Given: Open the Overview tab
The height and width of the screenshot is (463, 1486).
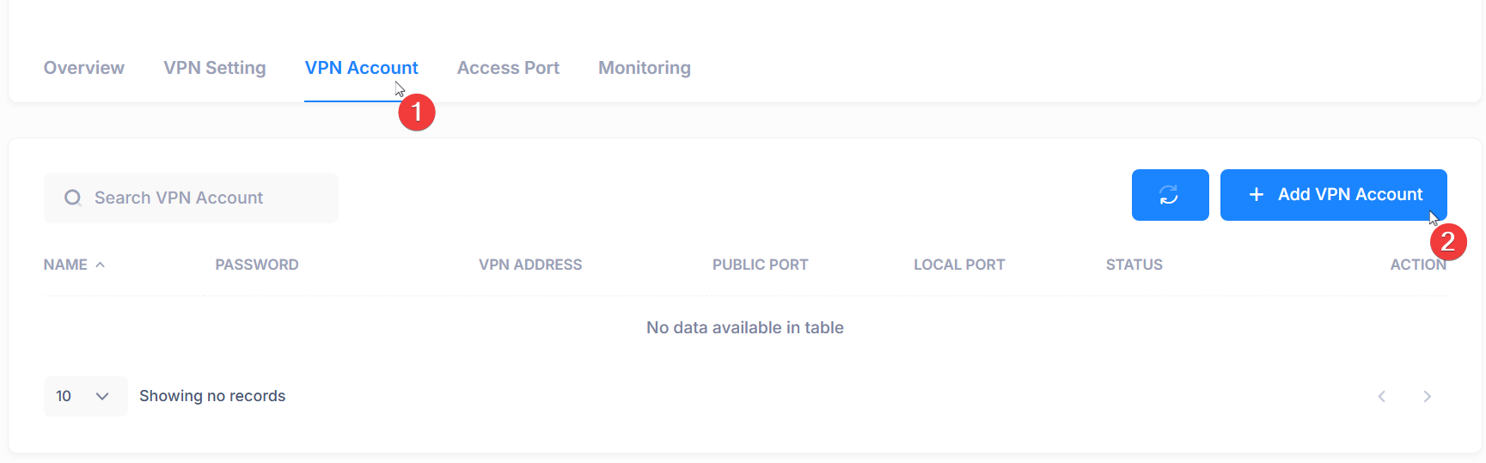Looking at the screenshot, I should click(84, 68).
